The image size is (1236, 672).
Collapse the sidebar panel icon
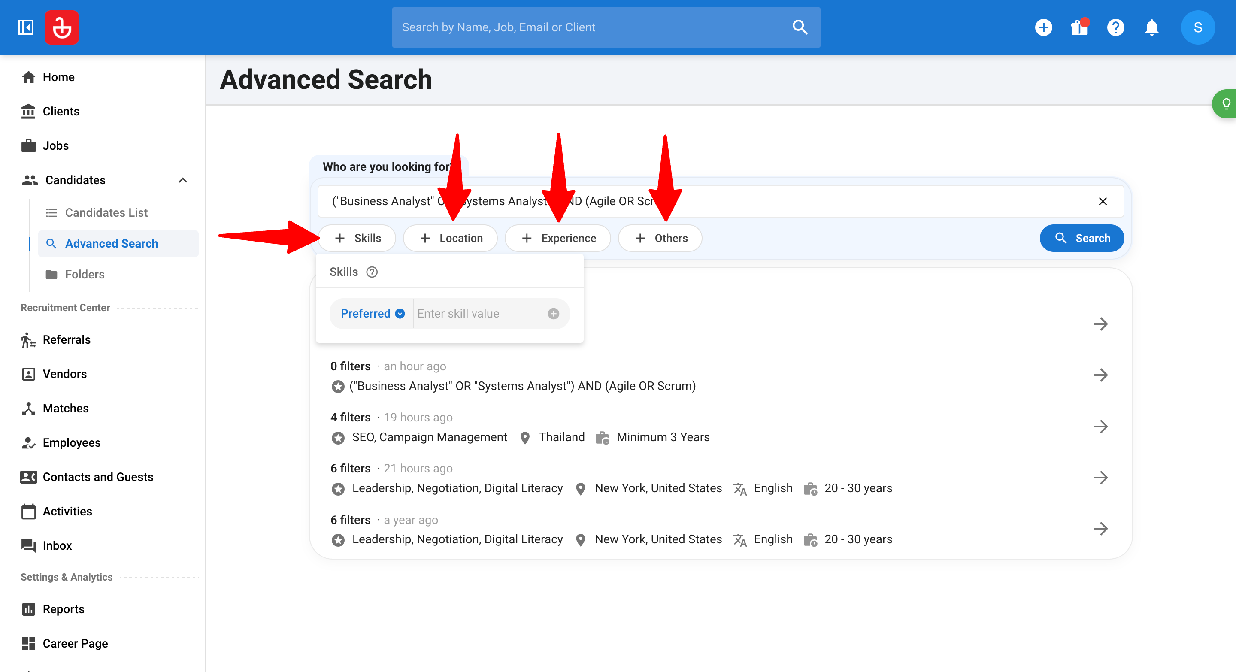coord(25,27)
